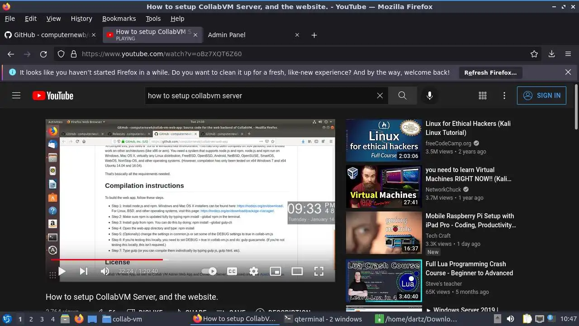The image size is (579, 326).
Task: Open the File menu
Action: point(9,19)
